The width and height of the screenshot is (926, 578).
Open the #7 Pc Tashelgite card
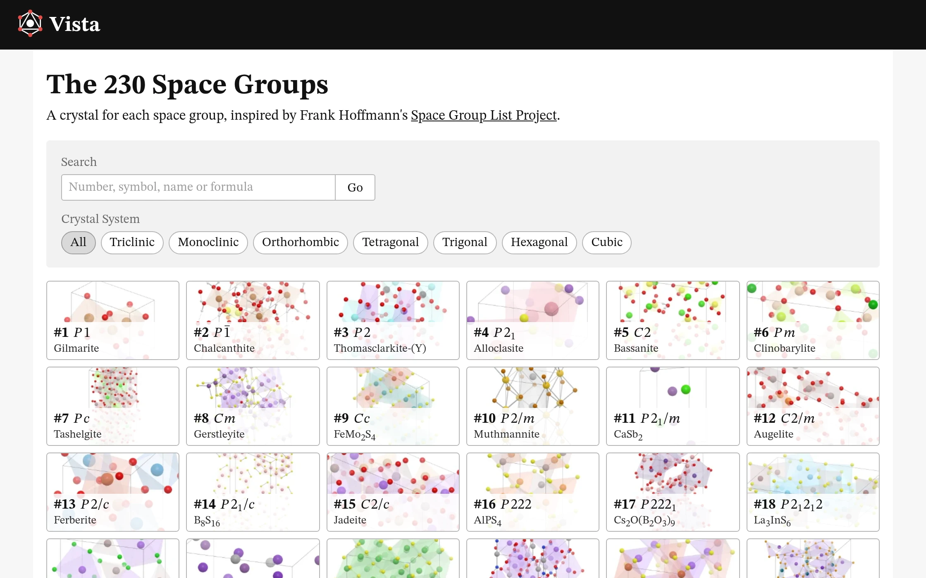[113, 406]
